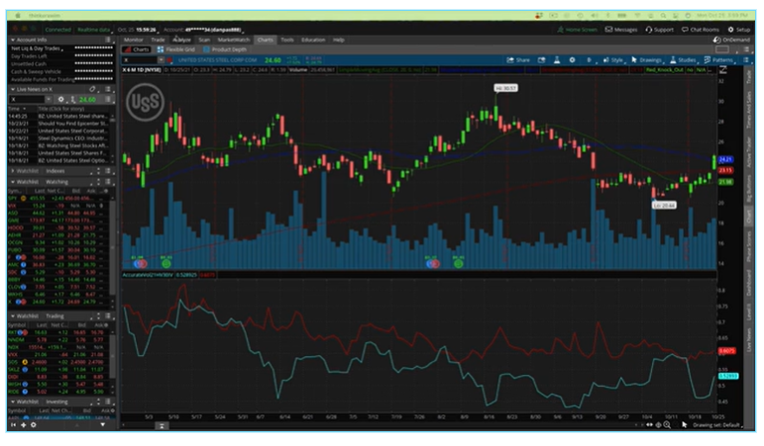The width and height of the screenshot is (764, 446).
Task: Click the add gadget plus icon at sidebar bottom
Action: [23, 424]
